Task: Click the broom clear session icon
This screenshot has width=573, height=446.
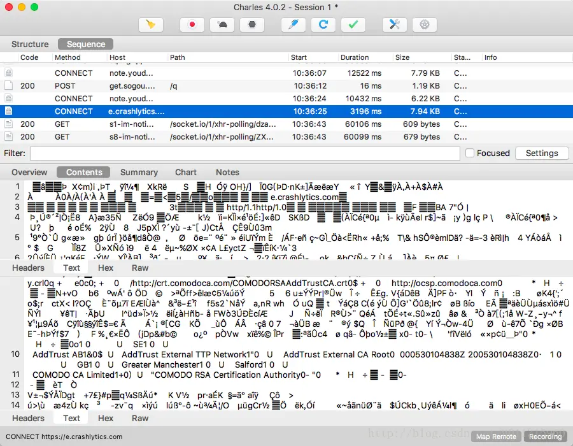Action: coord(151,25)
